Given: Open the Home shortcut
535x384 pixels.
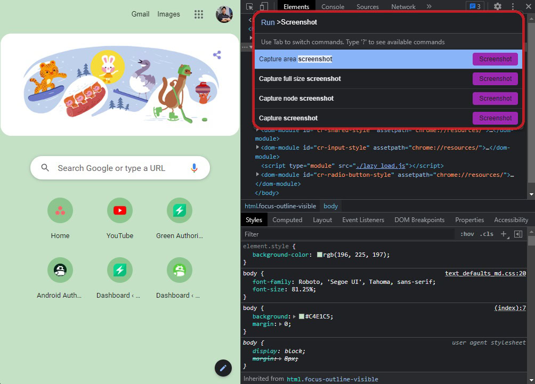Looking at the screenshot, I should (x=60, y=218).
